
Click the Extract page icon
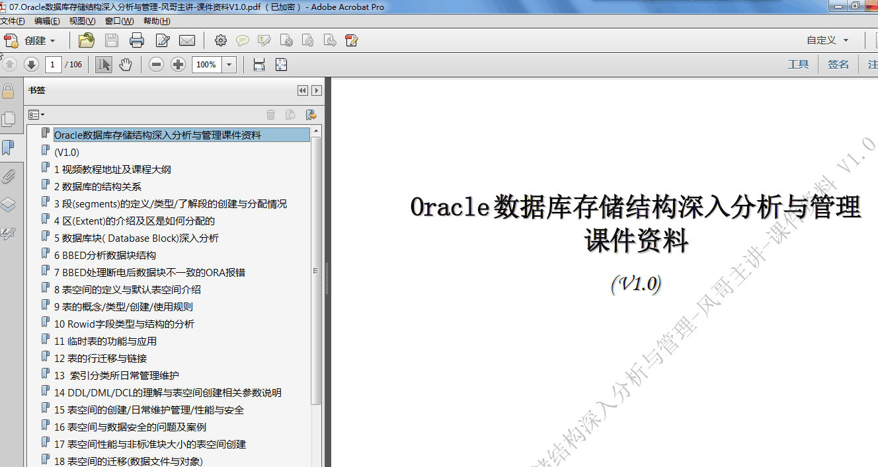coord(330,40)
